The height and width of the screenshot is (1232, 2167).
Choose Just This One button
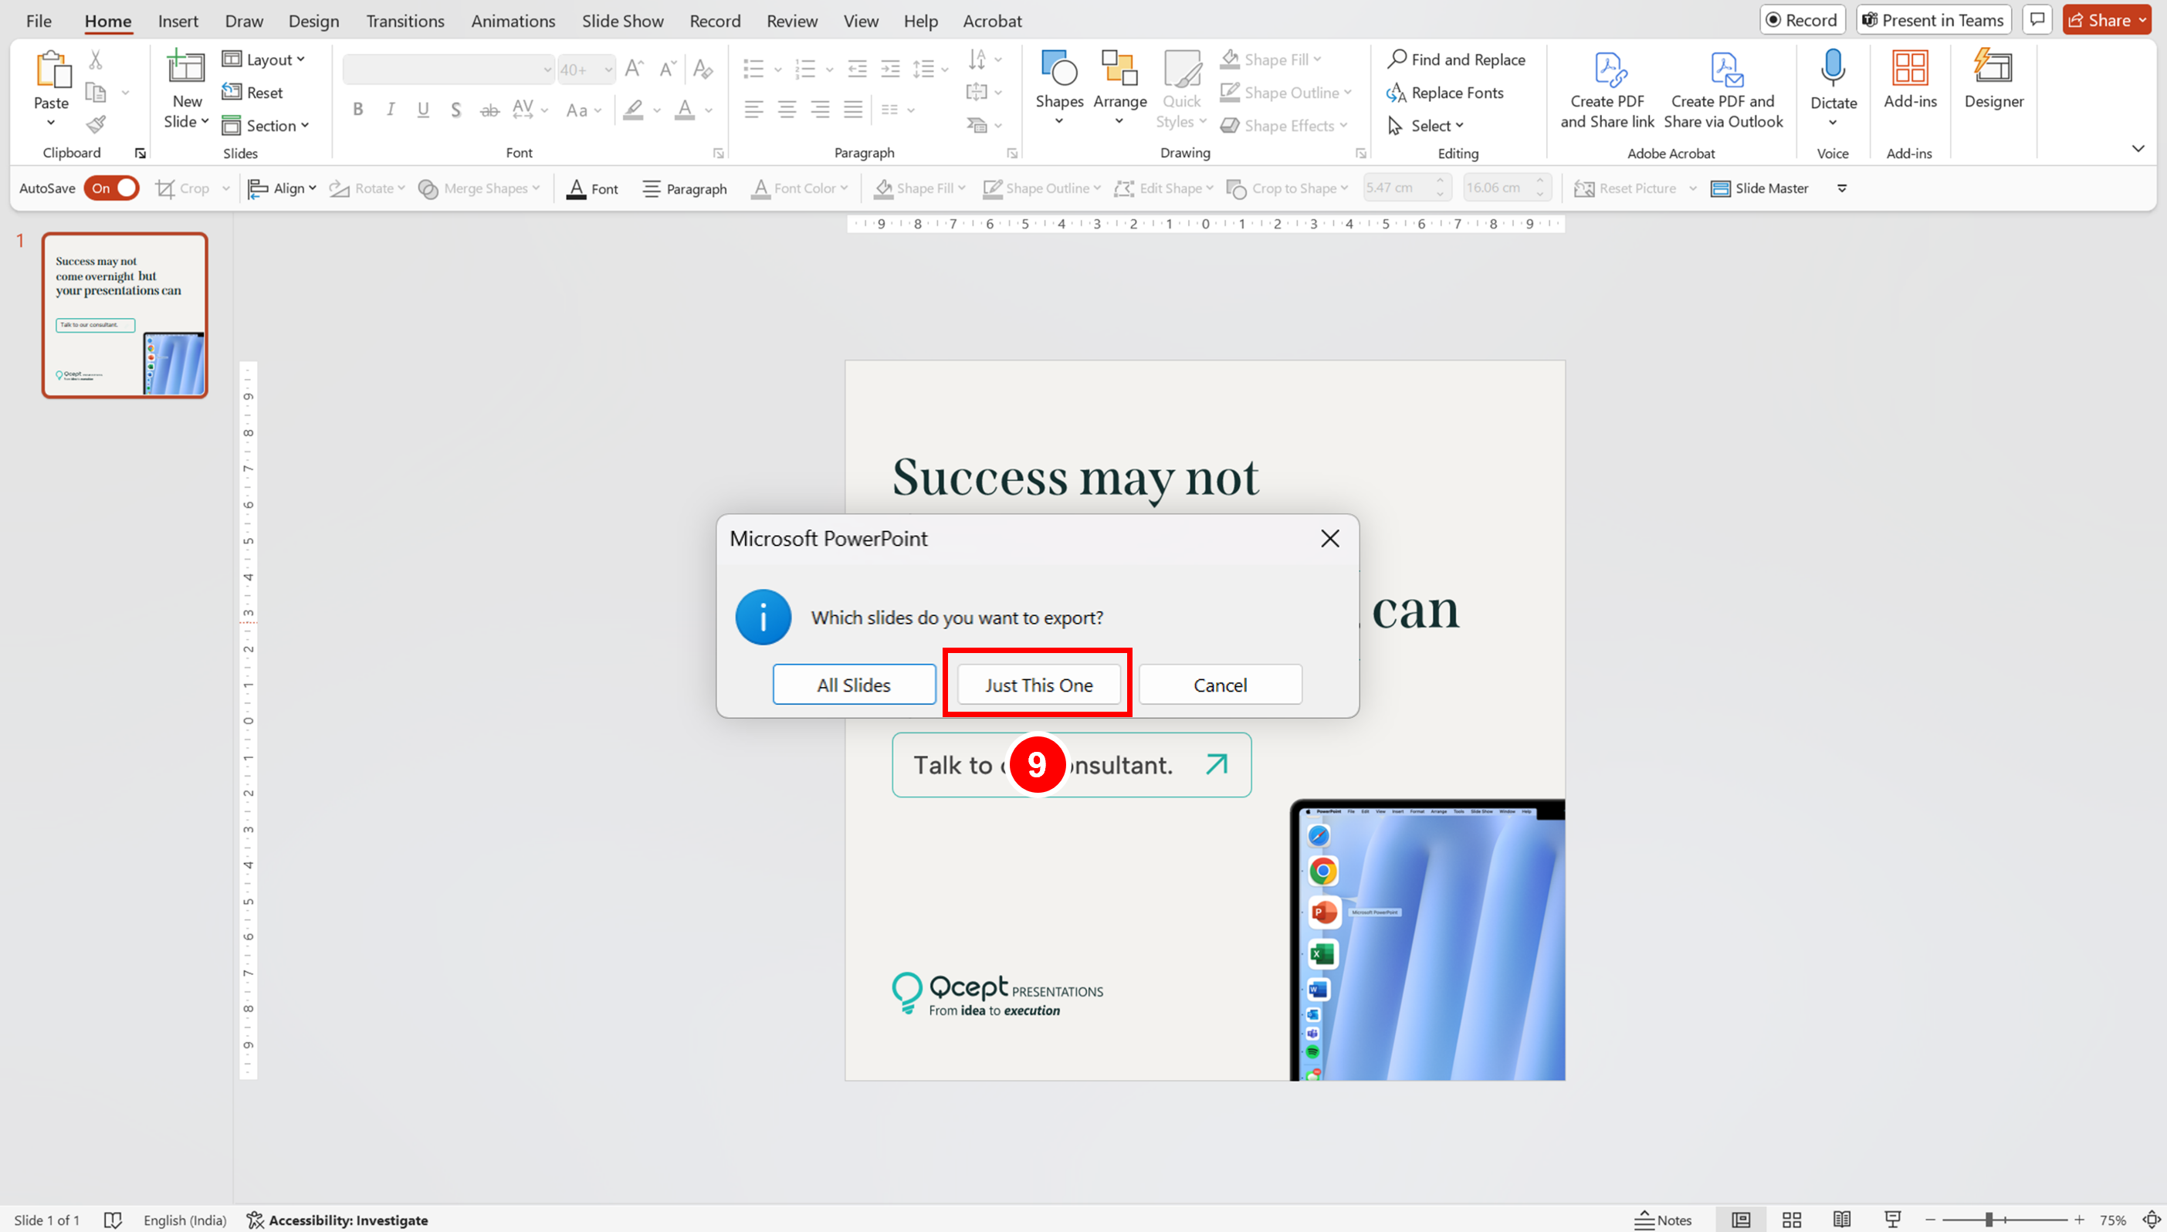coord(1038,685)
